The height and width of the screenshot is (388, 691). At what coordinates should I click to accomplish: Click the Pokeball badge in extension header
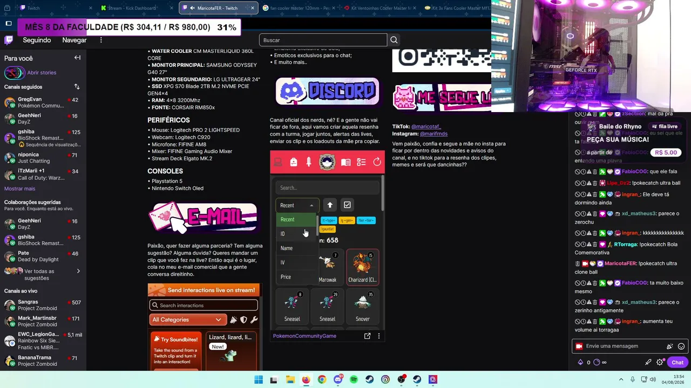coord(327,162)
